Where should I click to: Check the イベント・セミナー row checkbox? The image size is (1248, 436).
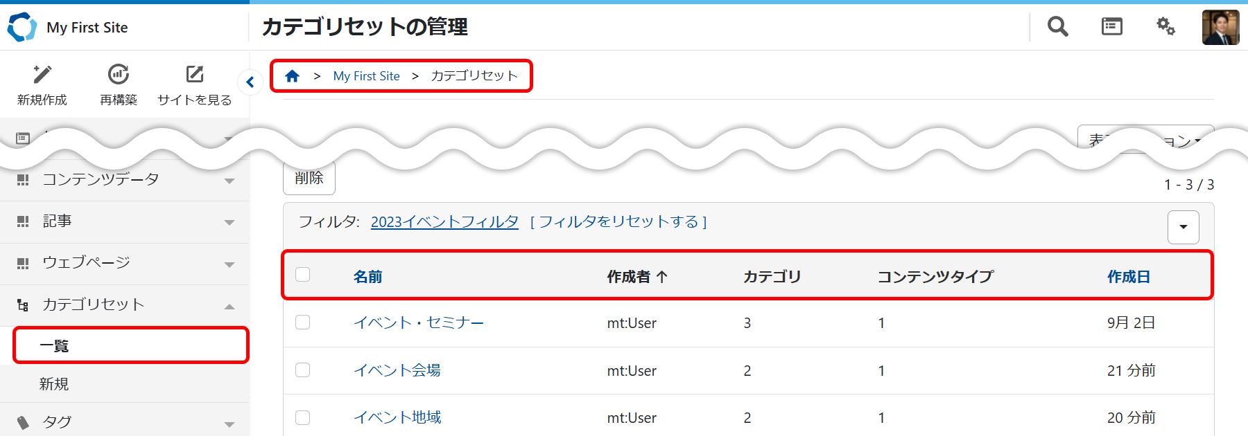303,323
